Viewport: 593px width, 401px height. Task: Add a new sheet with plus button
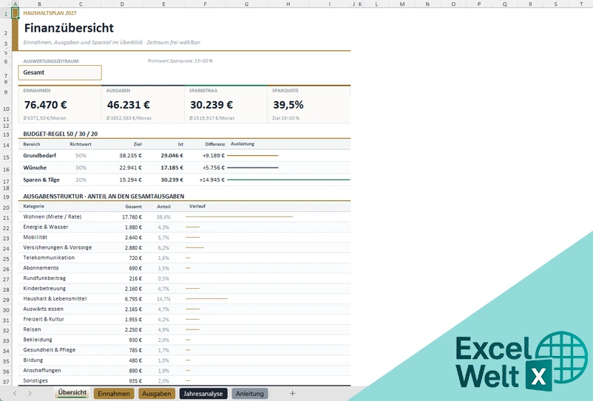292,394
